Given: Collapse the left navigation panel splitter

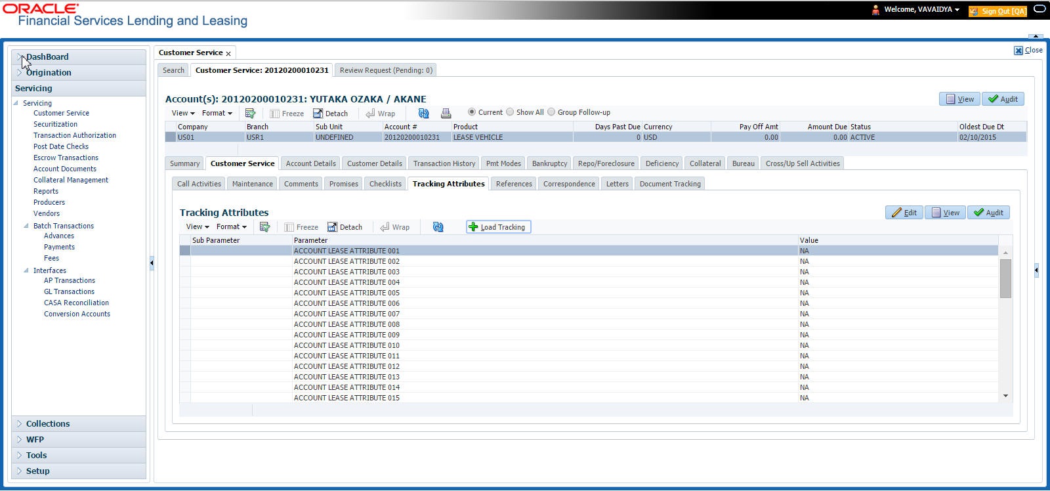Looking at the screenshot, I should 152,263.
